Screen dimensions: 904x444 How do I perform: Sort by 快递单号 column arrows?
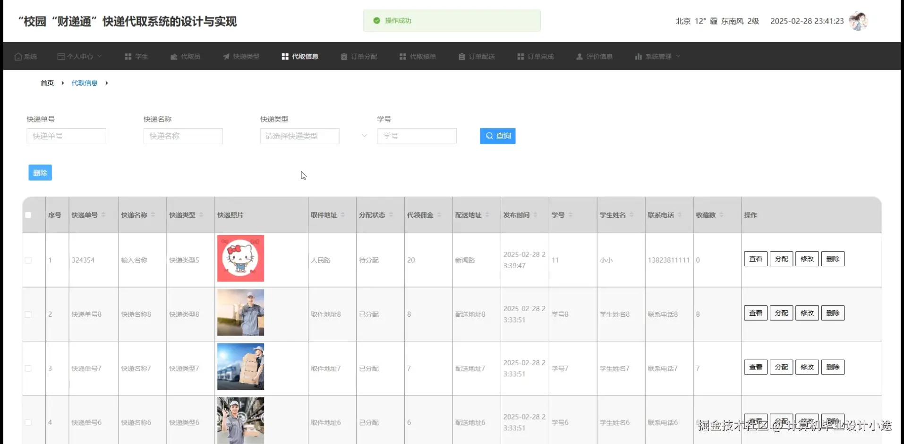pyautogui.click(x=103, y=215)
